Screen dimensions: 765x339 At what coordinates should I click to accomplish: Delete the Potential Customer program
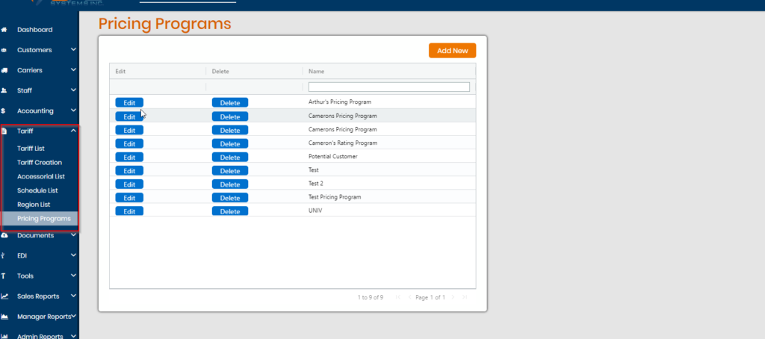tap(230, 157)
